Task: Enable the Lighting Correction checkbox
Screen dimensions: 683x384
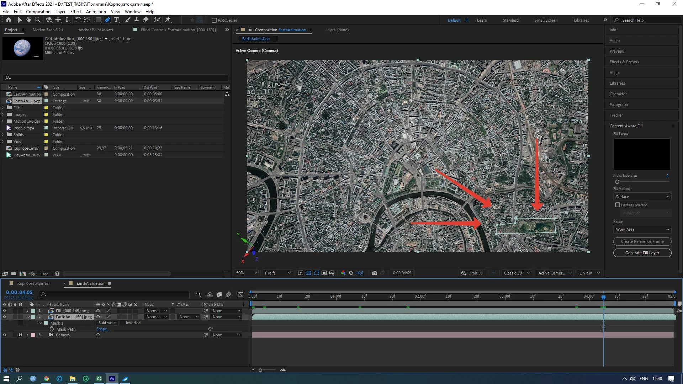Action: click(618, 205)
